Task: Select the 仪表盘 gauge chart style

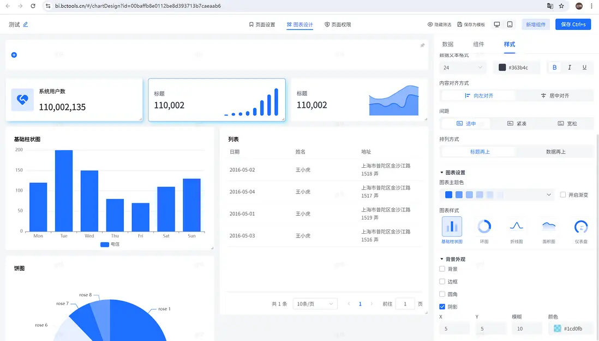Action: click(x=581, y=230)
